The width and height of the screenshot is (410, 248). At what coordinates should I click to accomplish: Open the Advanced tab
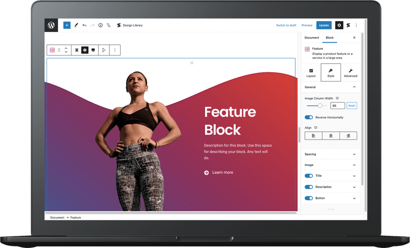pos(350,73)
